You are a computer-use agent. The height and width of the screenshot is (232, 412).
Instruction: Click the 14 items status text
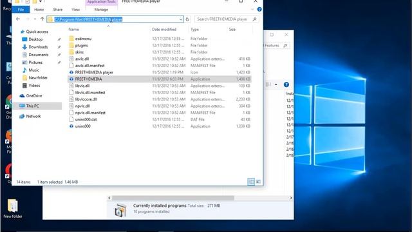click(23, 182)
